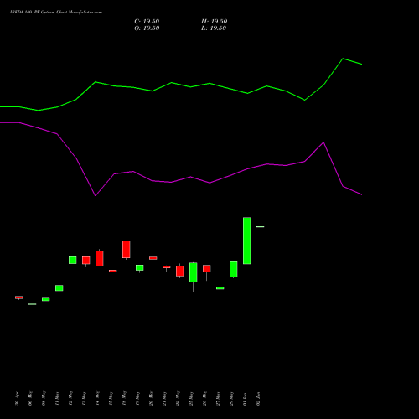This screenshot has height=419, width=419.
Task: Select the 21 May date label
Action: tap(164, 398)
